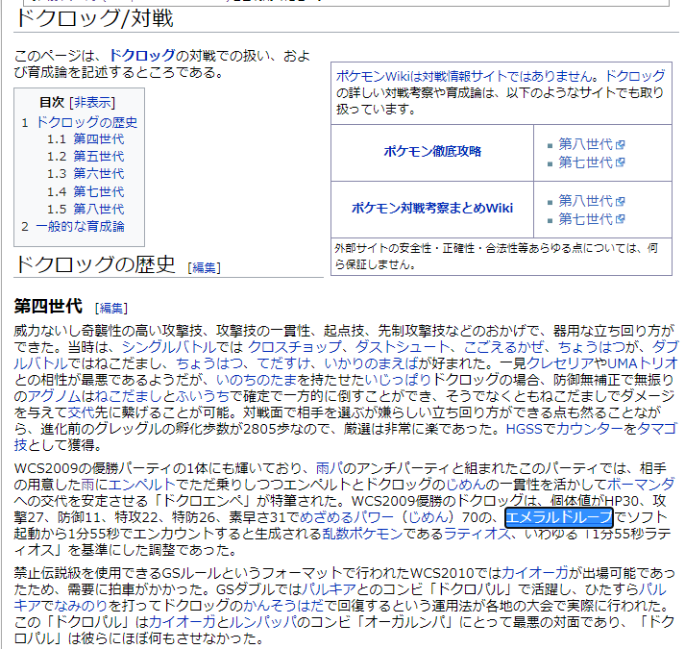Jump to ドクロッグの歴史 in table of contents
This screenshot has width=685, height=649.
(x=86, y=122)
